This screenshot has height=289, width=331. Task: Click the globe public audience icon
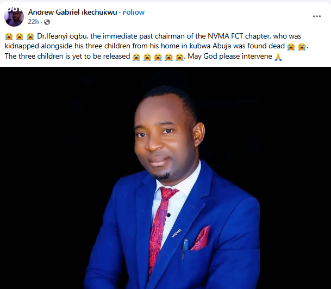point(47,22)
